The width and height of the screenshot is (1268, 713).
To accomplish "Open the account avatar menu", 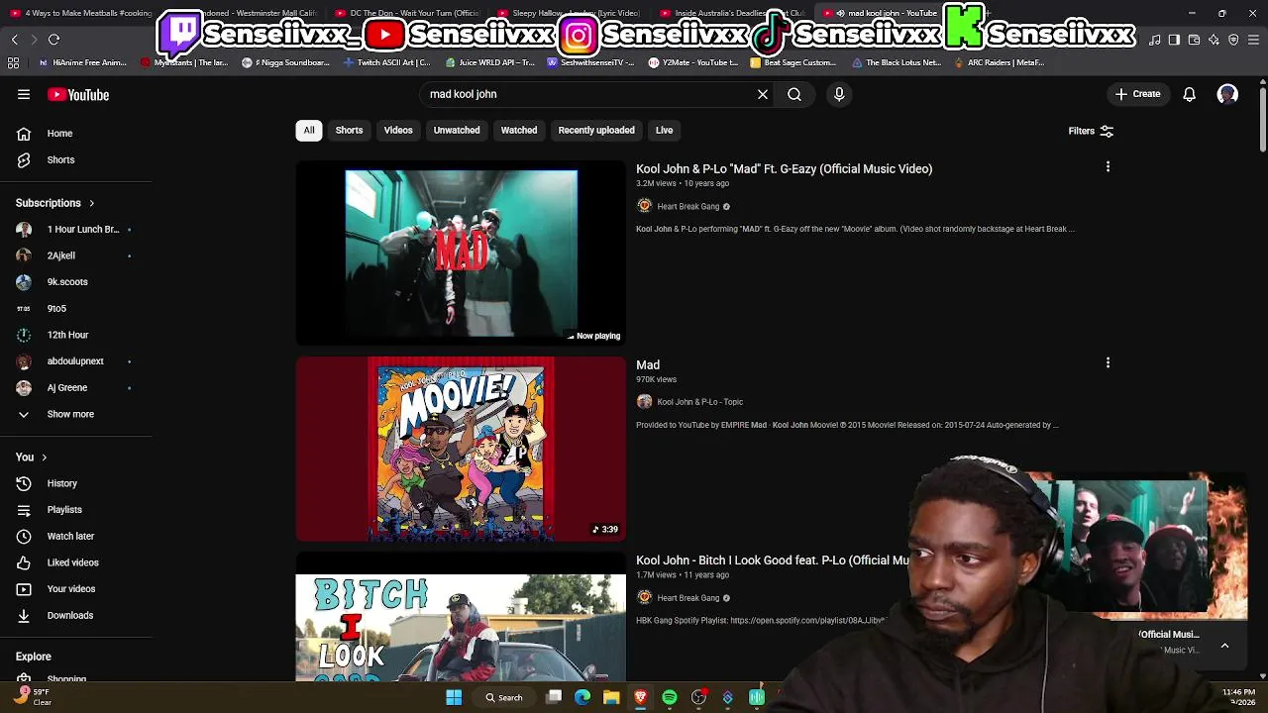I will click(1227, 94).
